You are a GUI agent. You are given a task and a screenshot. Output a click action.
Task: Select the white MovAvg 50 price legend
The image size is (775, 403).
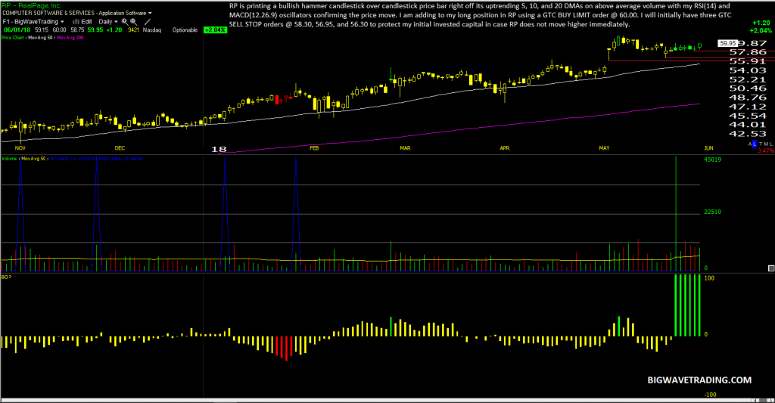[40, 38]
